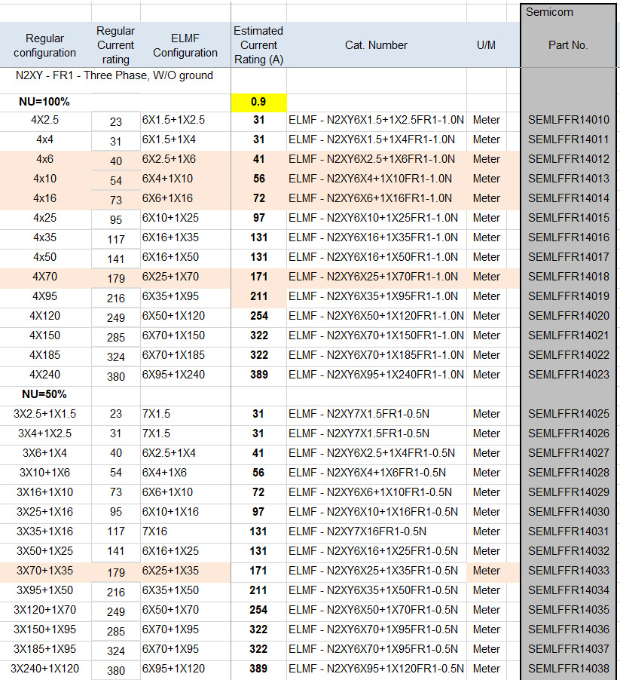The width and height of the screenshot is (620, 680).
Task: Click part number SEMLFFR14038
Action: pyautogui.click(x=569, y=668)
